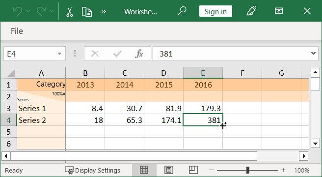Screen dimensions: 322x177
Task: Select column F header
Action: [x=242, y=73]
